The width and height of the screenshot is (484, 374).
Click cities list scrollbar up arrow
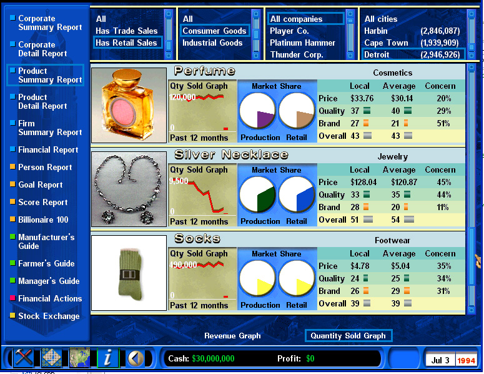click(471, 14)
